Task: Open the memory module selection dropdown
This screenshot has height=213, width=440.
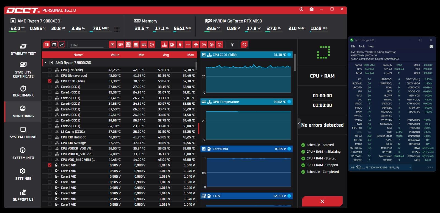Action: (410, 167)
